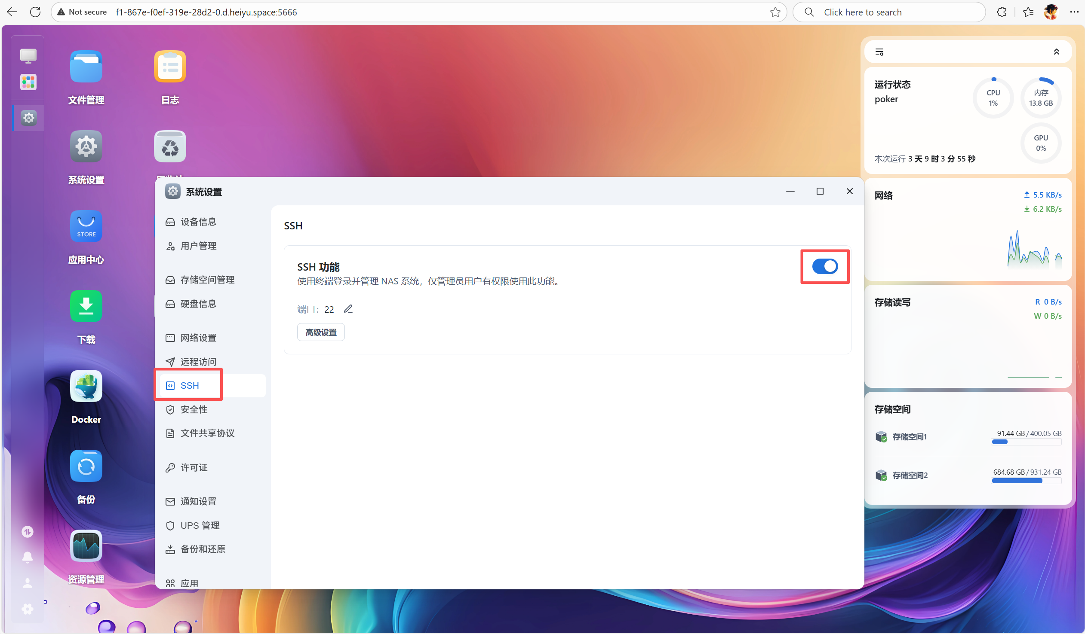Open the browser three-dot menu
1085x634 pixels.
(x=1074, y=12)
